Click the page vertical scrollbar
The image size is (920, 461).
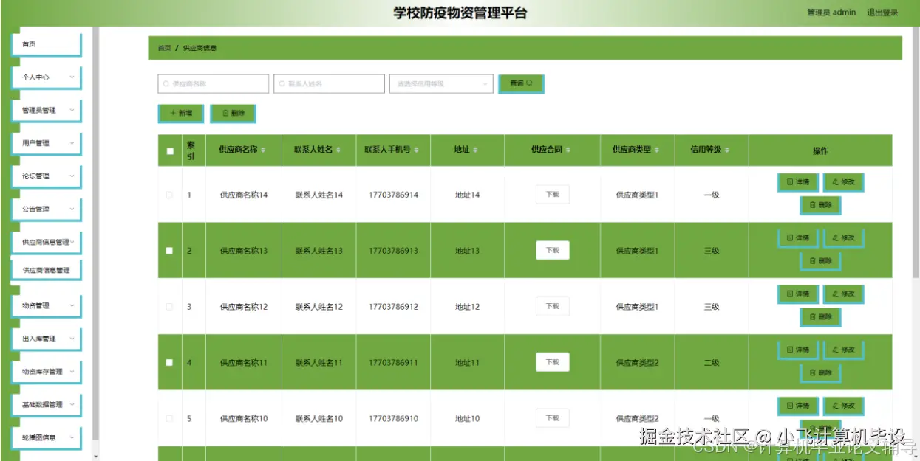point(916,151)
